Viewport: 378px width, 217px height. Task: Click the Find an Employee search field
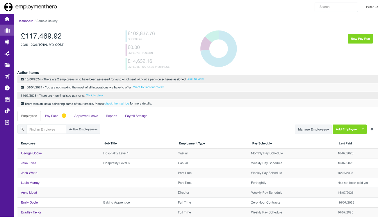(46, 129)
